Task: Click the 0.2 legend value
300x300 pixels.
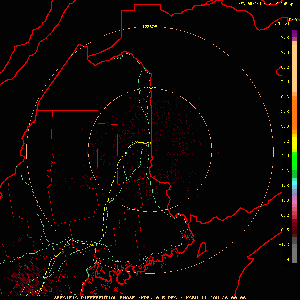Action: 285,215
